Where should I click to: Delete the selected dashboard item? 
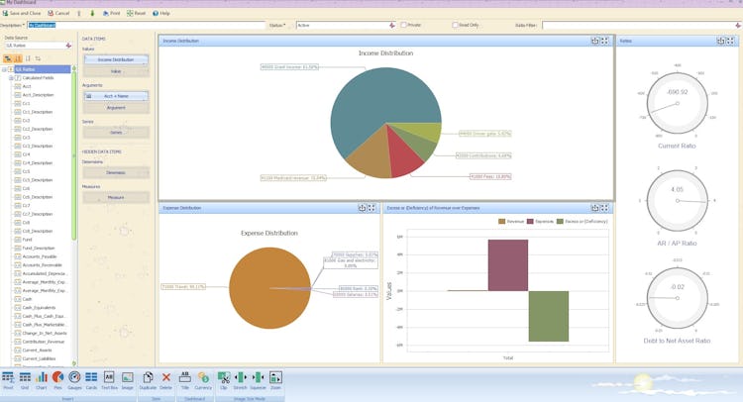165,380
